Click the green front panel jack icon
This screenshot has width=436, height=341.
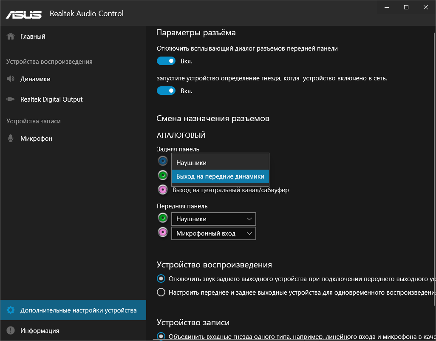pos(163,219)
